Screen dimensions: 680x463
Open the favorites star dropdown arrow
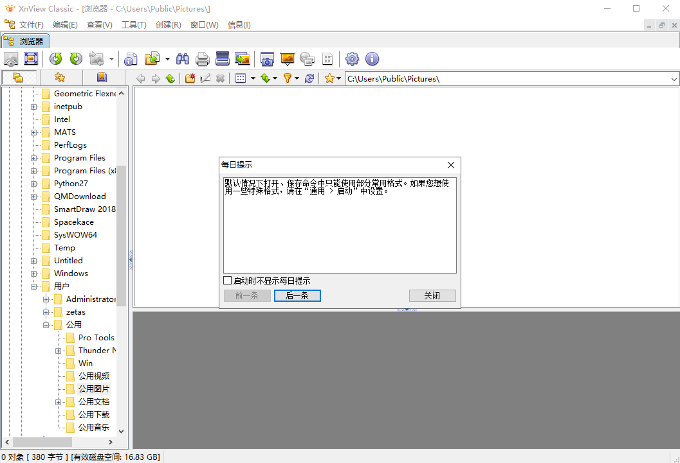click(x=338, y=78)
